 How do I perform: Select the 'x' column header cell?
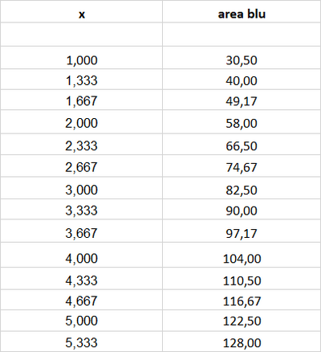point(81,11)
